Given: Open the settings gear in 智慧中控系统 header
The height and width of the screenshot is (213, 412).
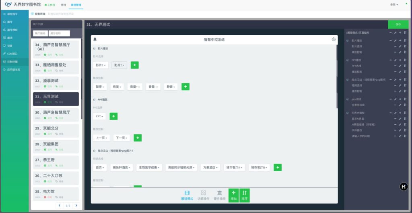Looking at the screenshot, I should (334, 39).
